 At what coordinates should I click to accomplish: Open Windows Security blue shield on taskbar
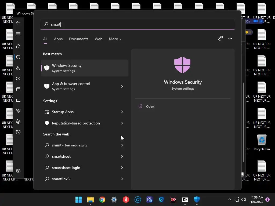tap(197, 200)
